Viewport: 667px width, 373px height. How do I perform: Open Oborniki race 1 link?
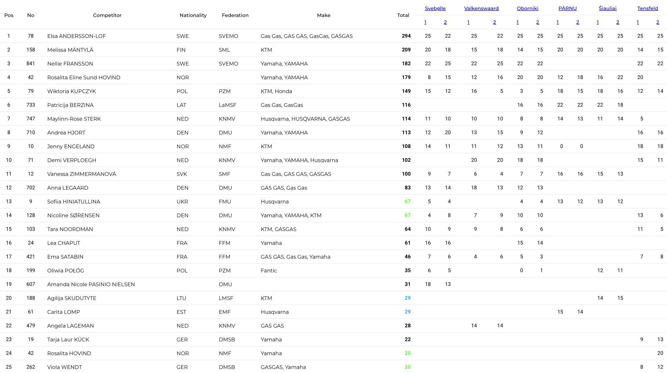point(518,22)
